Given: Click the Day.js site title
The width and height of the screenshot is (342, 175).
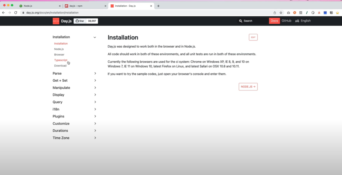Looking at the screenshot, I should coord(66,21).
